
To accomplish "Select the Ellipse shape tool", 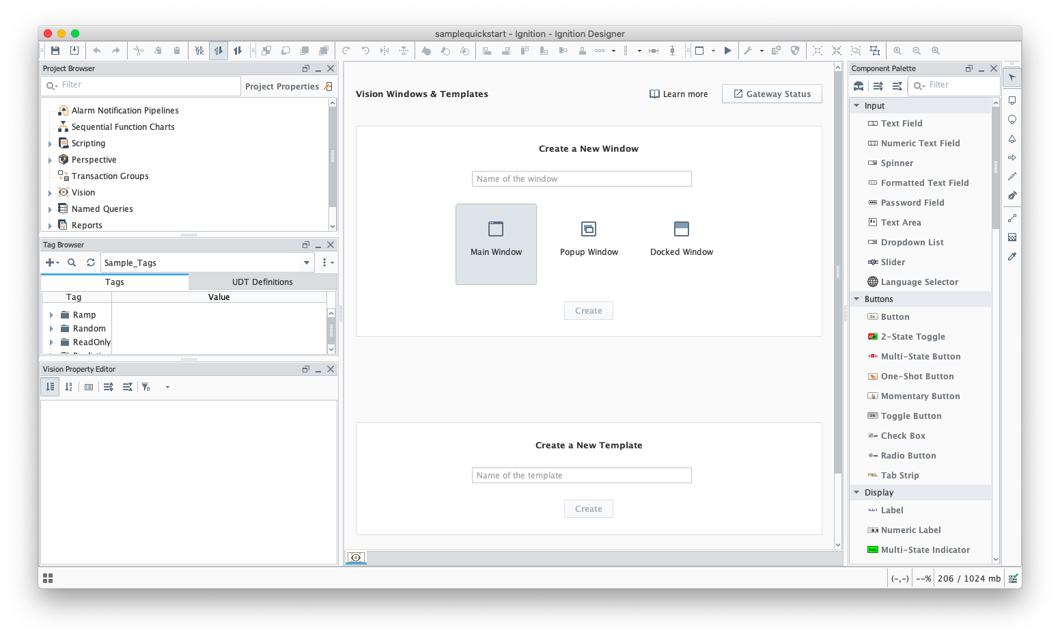I will [1012, 120].
